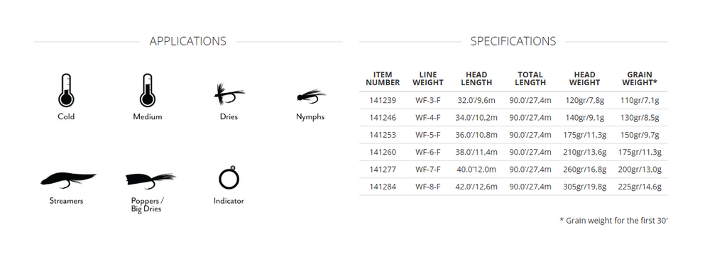Image resolution: width=727 pixels, height=264 pixels.
Task: Click the 260gr/16,8g head weight cell
Action: click(586, 170)
